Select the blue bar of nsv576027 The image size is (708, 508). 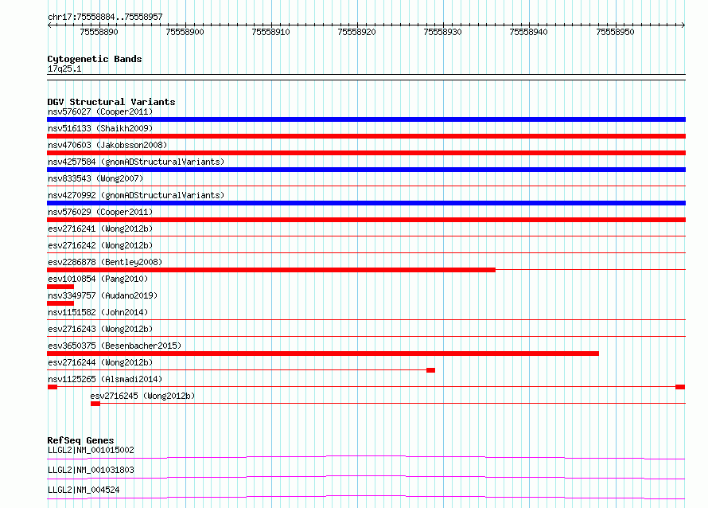366,119
